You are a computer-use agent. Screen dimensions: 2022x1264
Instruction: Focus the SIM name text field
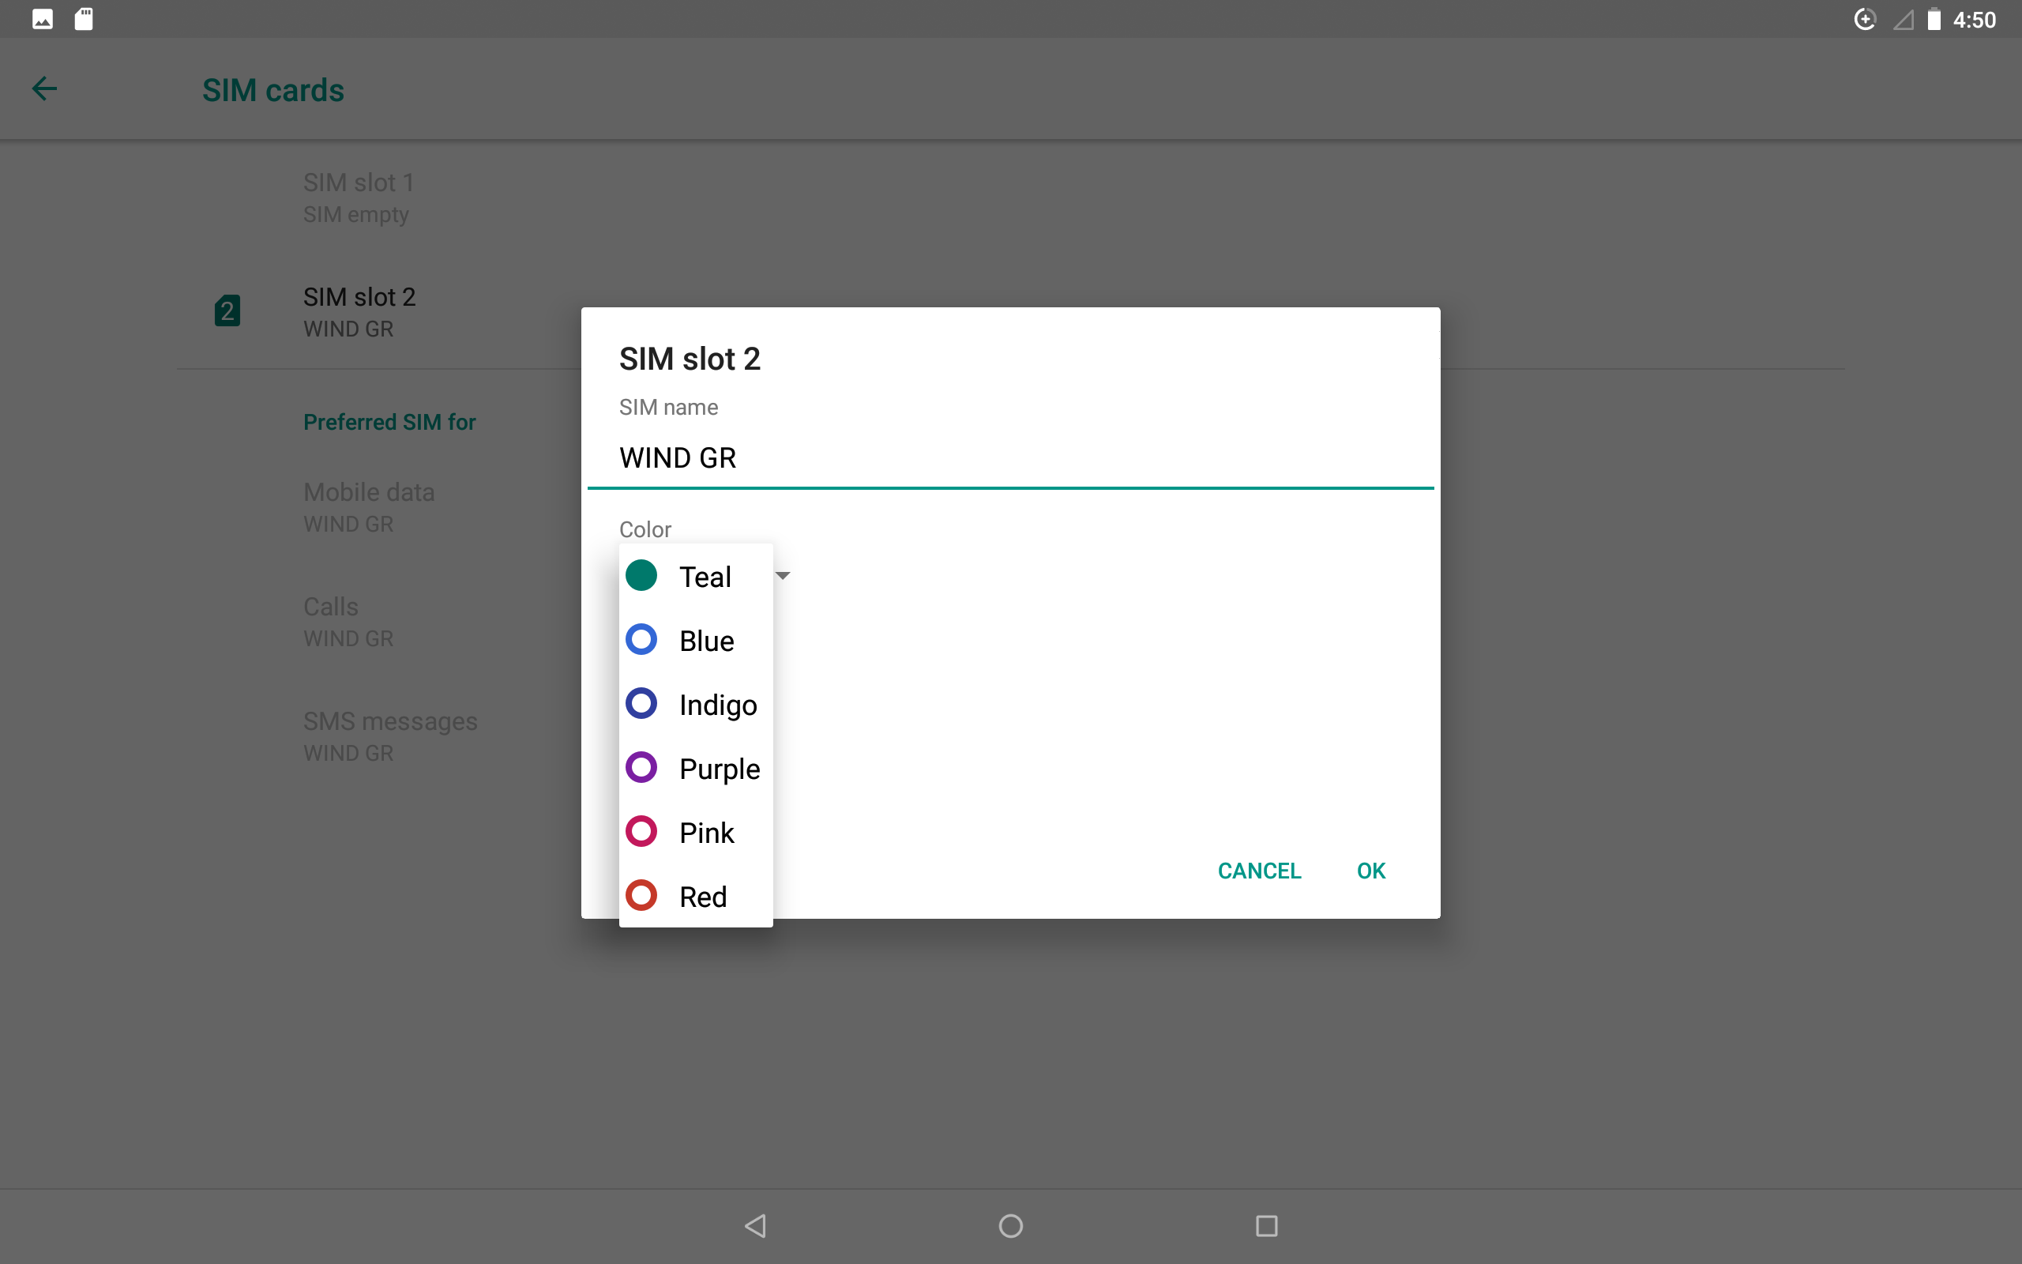click(1009, 458)
